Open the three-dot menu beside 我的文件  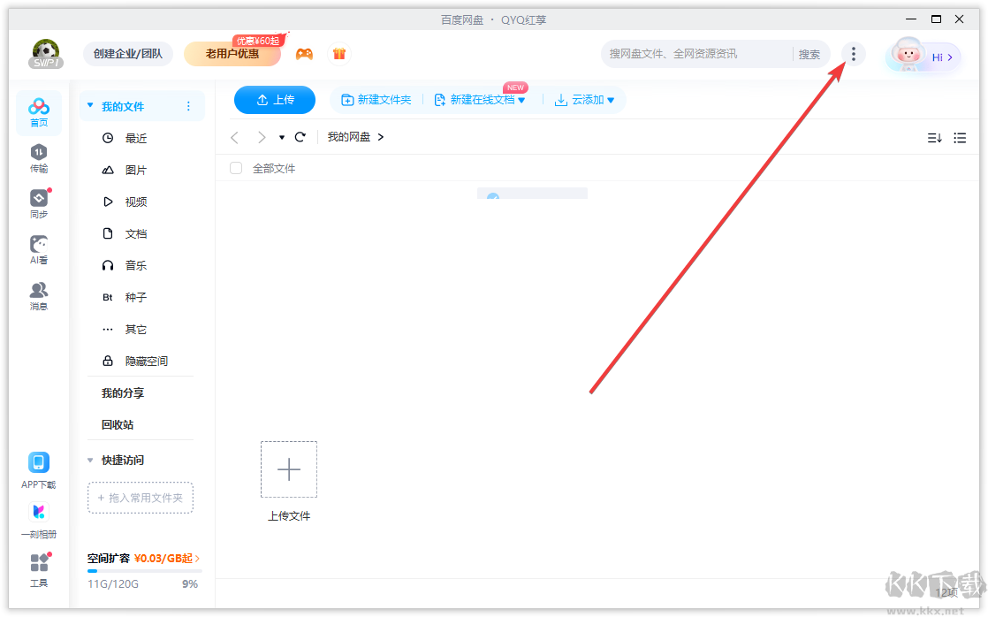[x=188, y=106]
